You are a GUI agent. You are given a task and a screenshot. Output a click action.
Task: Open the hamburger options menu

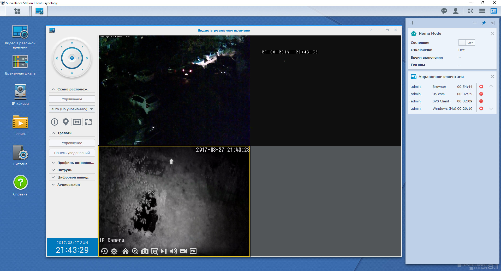click(482, 11)
